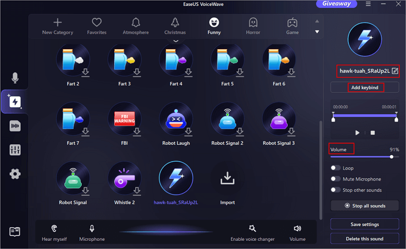Turn on Stop other sounds

pos(335,189)
